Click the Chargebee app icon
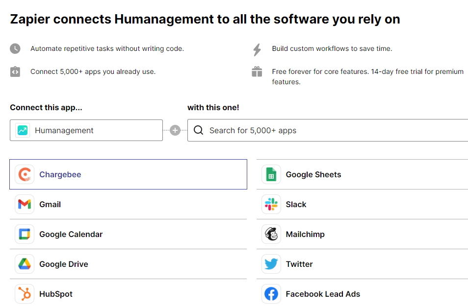 [x=25, y=174]
